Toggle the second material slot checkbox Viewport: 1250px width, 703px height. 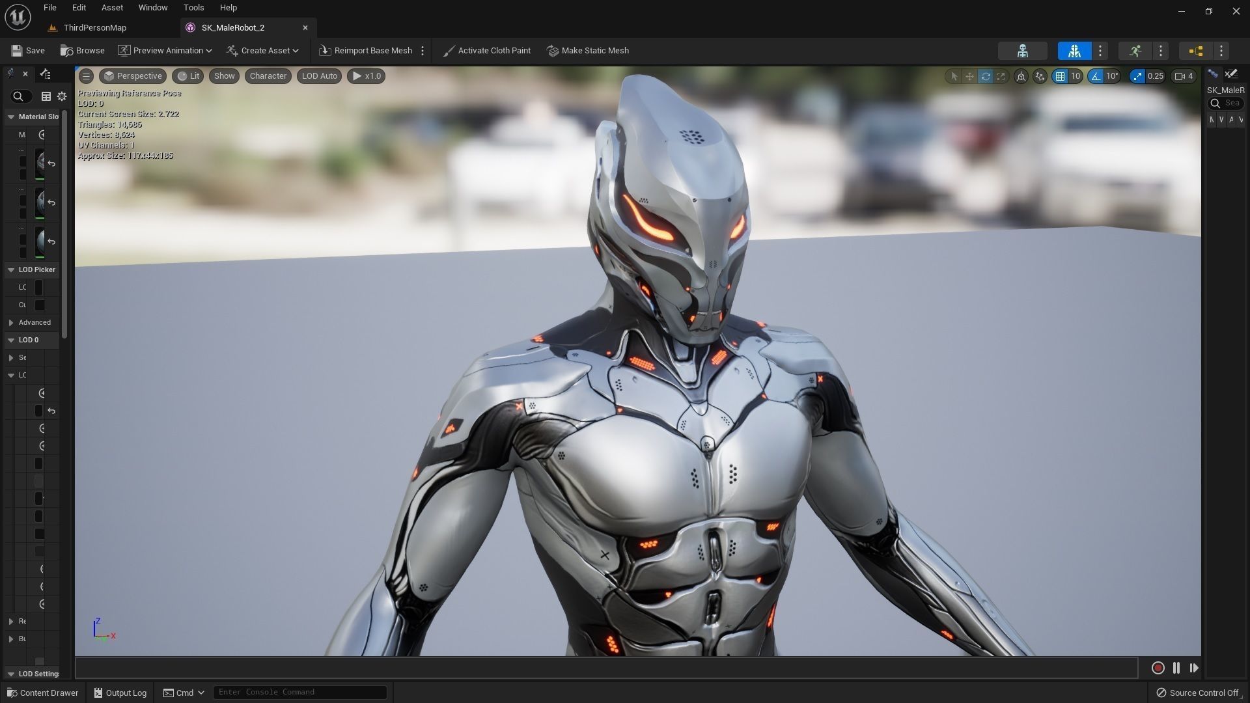point(23,200)
